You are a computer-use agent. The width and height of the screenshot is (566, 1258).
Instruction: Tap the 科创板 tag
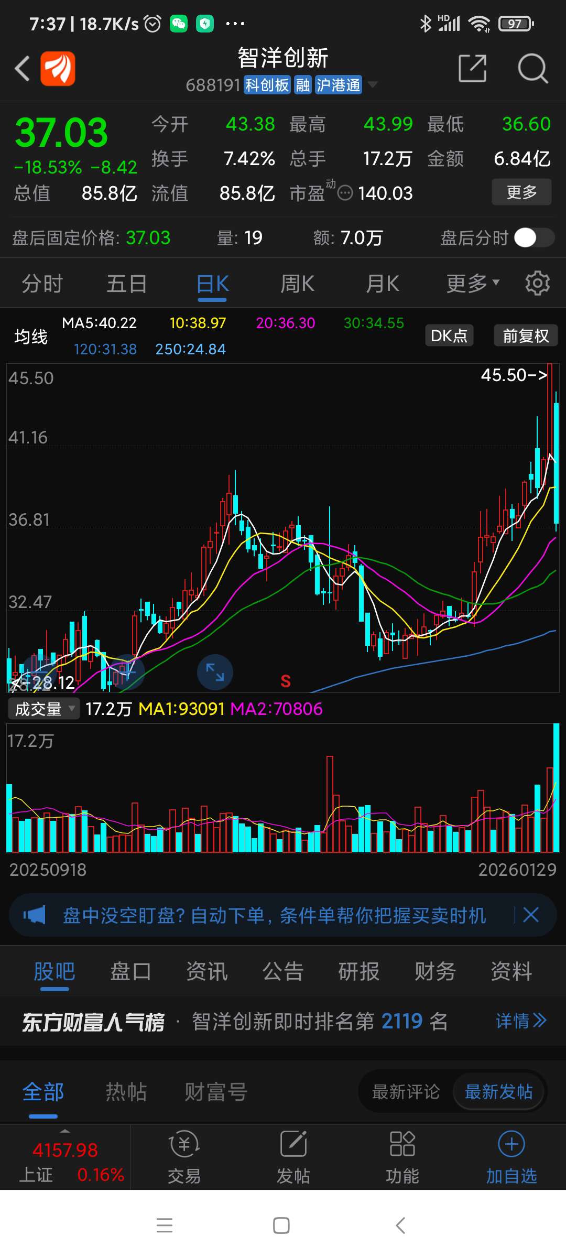[267, 85]
